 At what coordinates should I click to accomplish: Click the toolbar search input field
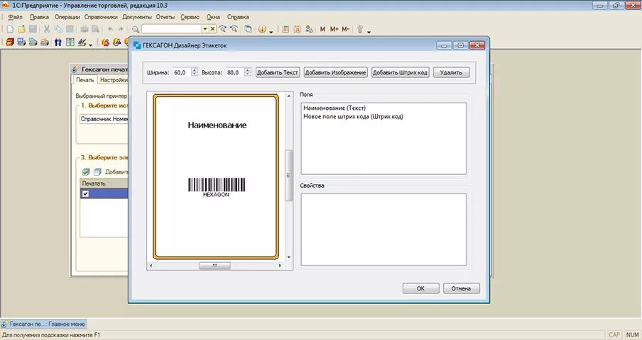point(172,29)
